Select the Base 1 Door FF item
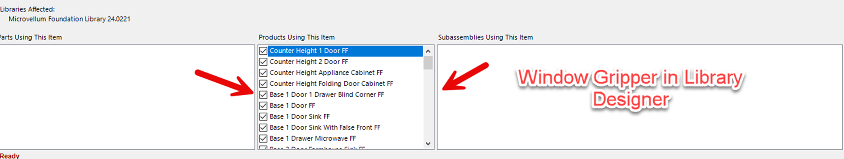 point(292,106)
